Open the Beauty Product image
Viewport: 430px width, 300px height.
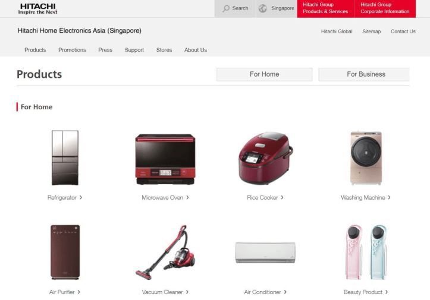366,252
